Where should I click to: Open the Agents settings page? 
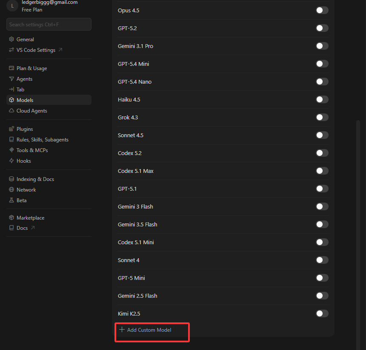tap(49, 79)
